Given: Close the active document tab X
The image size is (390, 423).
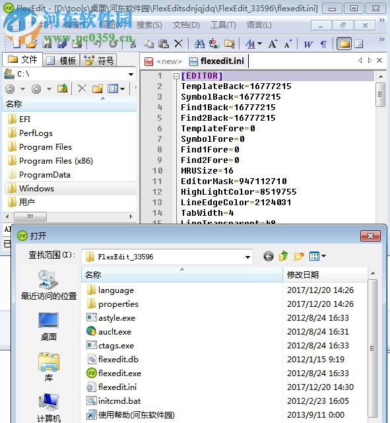Looking at the screenshot, I should [379, 61].
